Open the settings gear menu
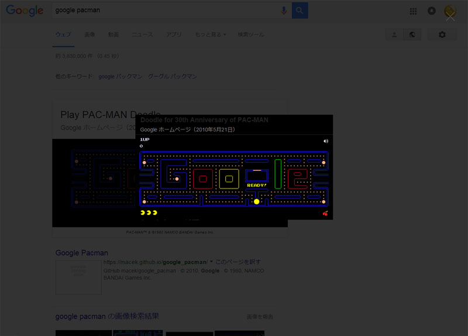Screen dimensions: 468x336 [442, 35]
